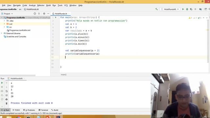Open the VCS menu
210x118 pixels.
click(66, 5)
